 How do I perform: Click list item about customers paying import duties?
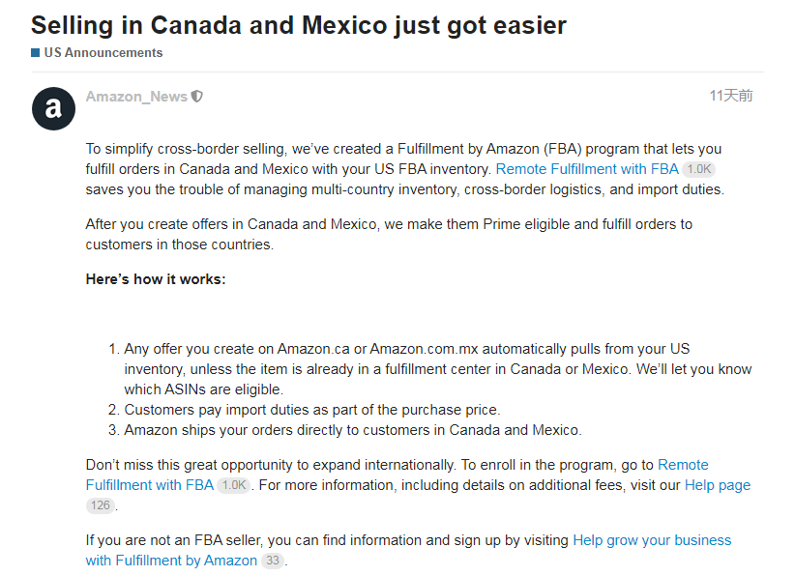click(x=312, y=410)
